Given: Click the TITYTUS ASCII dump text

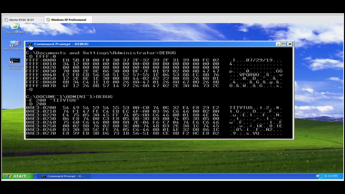Looking at the screenshot, I should pyautogui.click(x=241, y=108).
